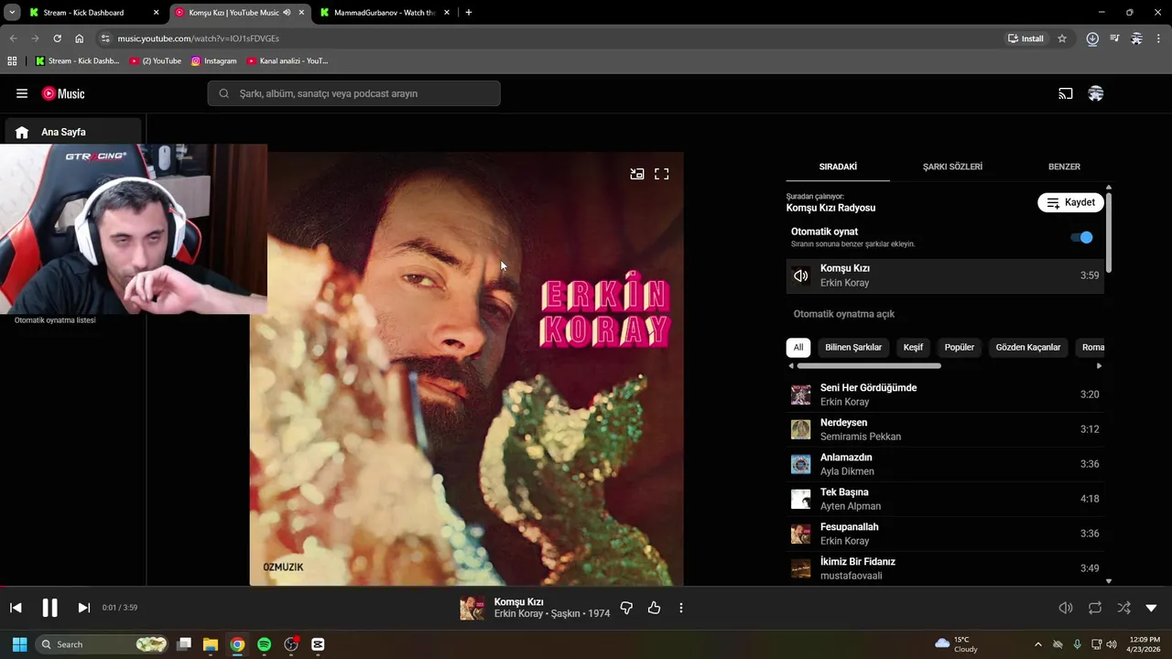Skip to next track
The height and width of the screenshot is (659, 1172).
pos(83,608)
